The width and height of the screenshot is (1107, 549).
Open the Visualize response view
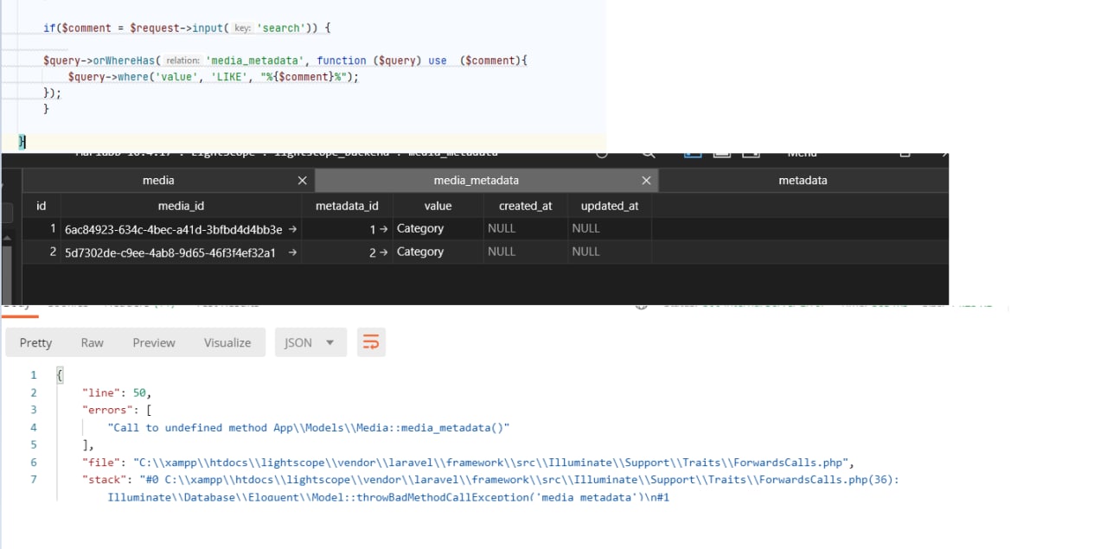click(x=227, y=342)
